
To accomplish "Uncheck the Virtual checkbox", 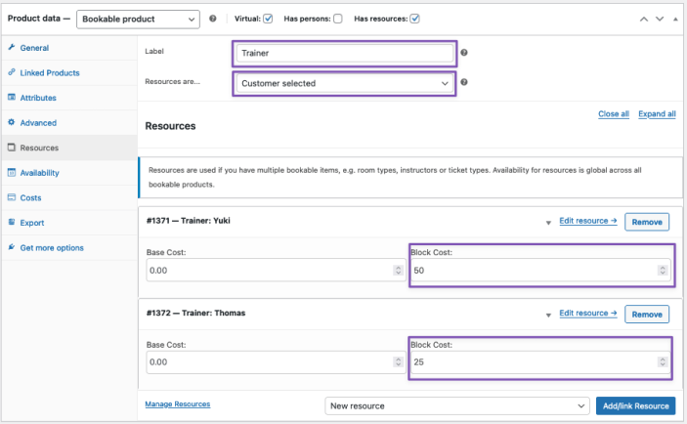I will coord(268,19).
